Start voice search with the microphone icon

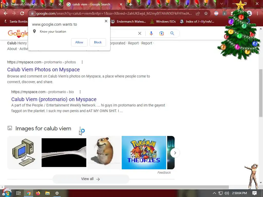(151, 33)
